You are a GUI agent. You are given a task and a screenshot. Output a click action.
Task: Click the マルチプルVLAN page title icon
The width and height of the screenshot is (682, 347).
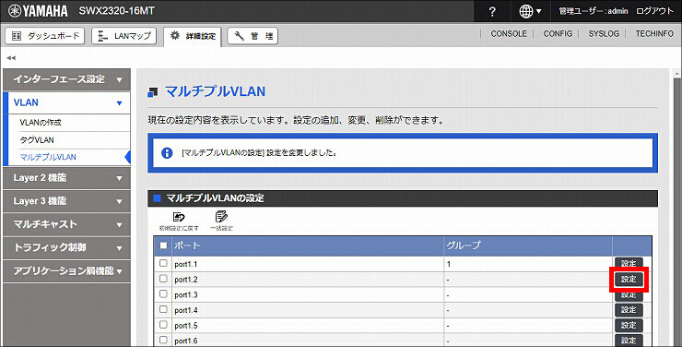[153, 92]
